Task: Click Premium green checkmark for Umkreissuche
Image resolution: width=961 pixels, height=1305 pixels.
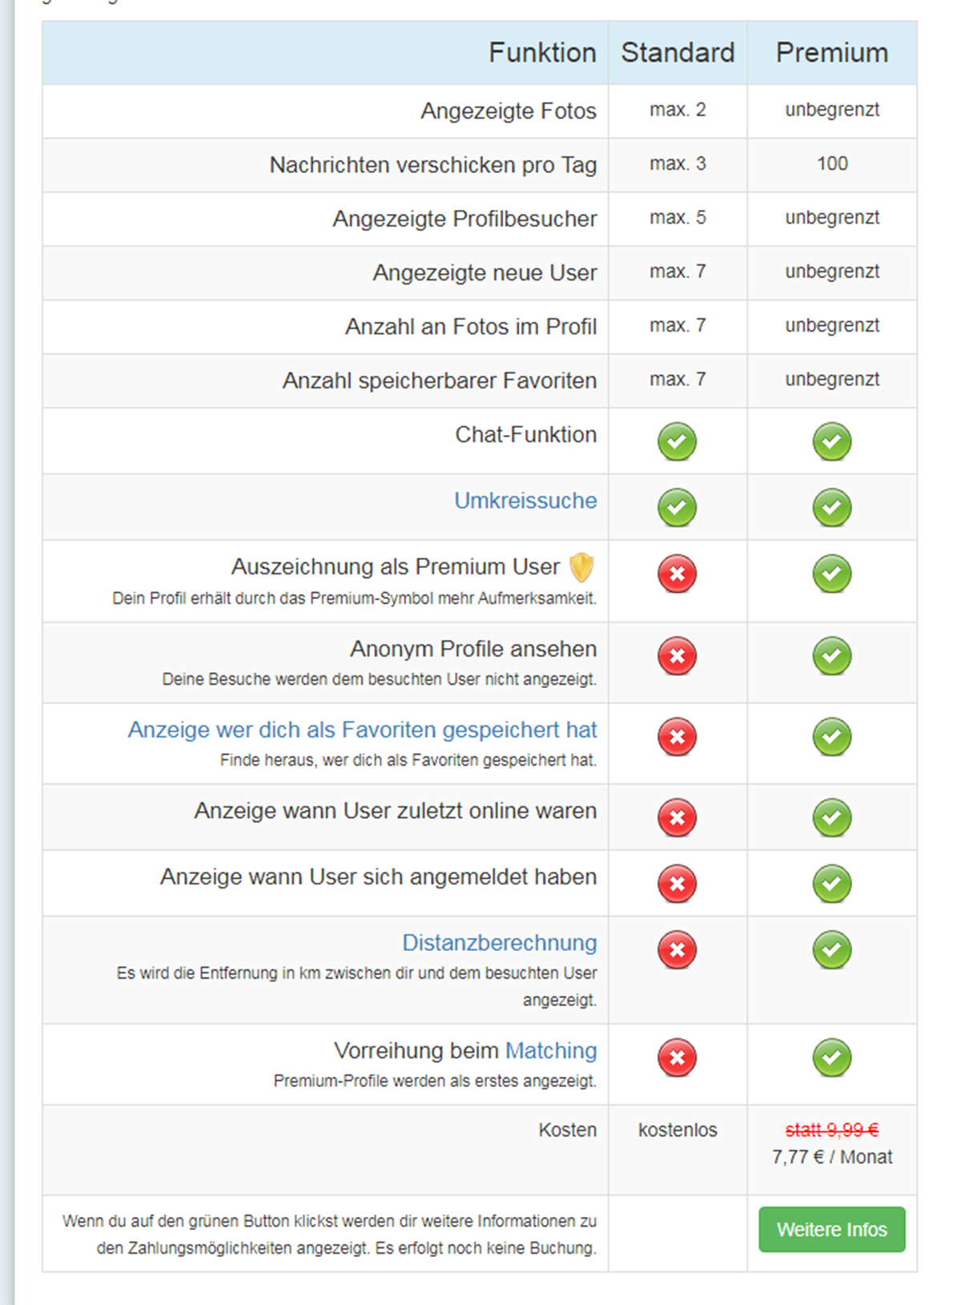Action: (831, 508)
